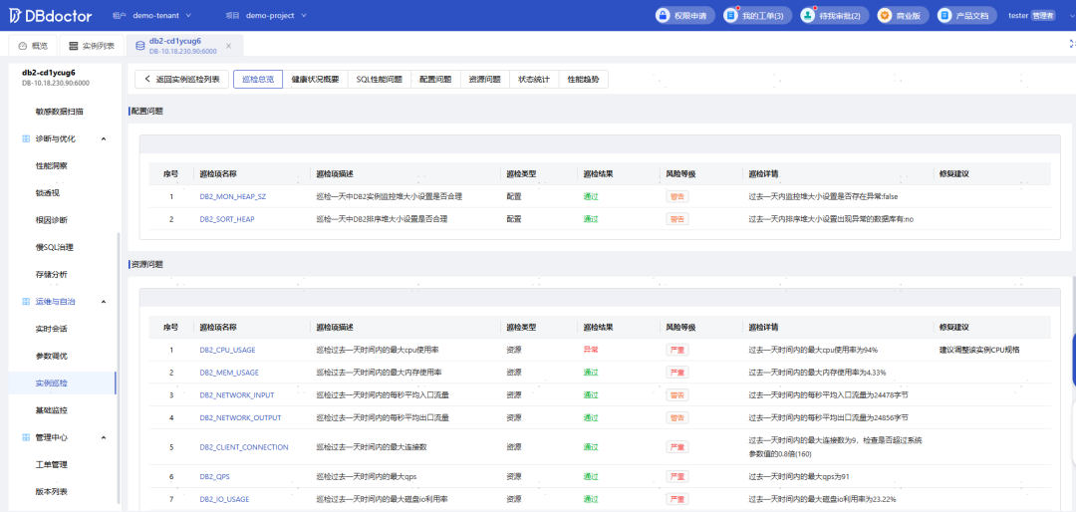Open the DB2_CLIENT_CONNECTION inspection item link
Screen dimensions: 1076x512
tap(244, 447)
